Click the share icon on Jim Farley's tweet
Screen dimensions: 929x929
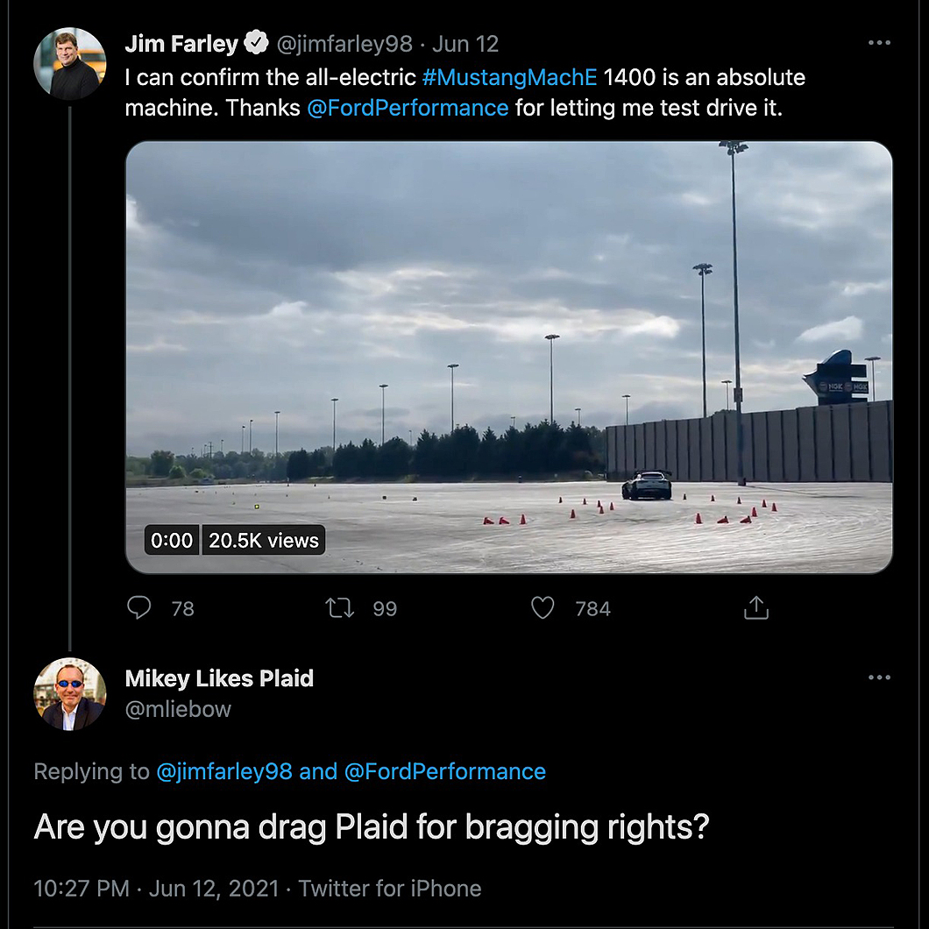[756, 608]
